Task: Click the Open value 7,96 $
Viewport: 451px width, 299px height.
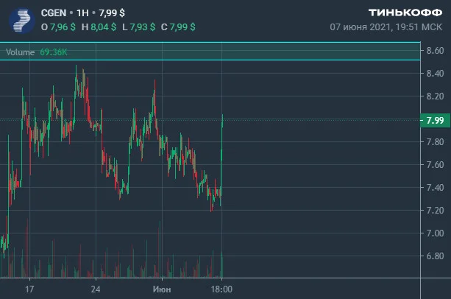Action: tap(63, 27)
